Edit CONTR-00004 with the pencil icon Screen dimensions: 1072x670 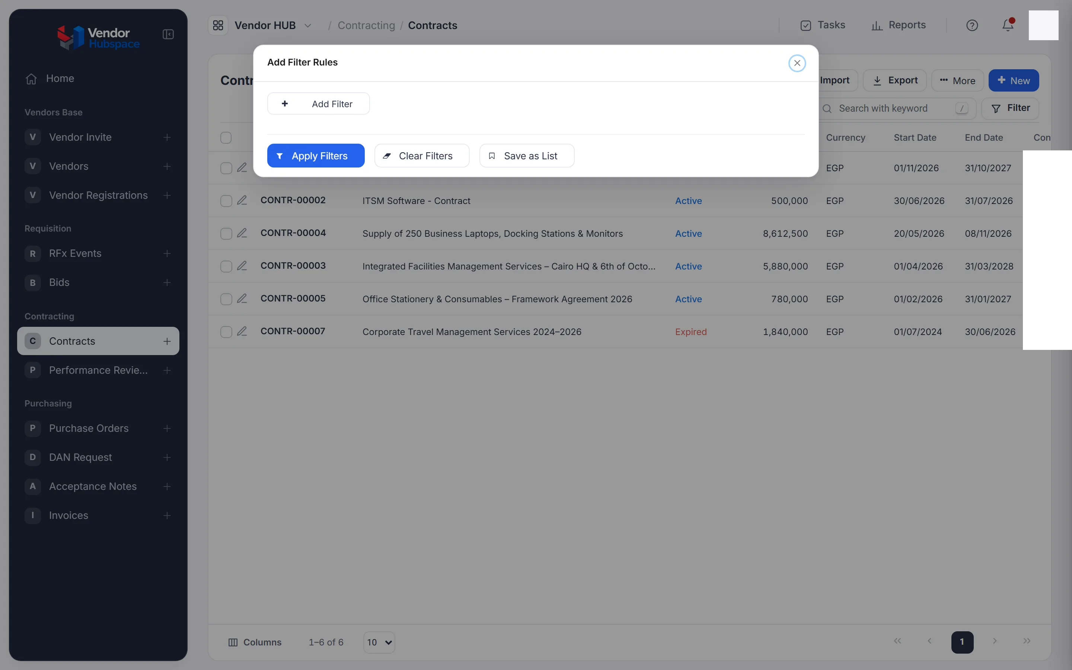[242, 233]
